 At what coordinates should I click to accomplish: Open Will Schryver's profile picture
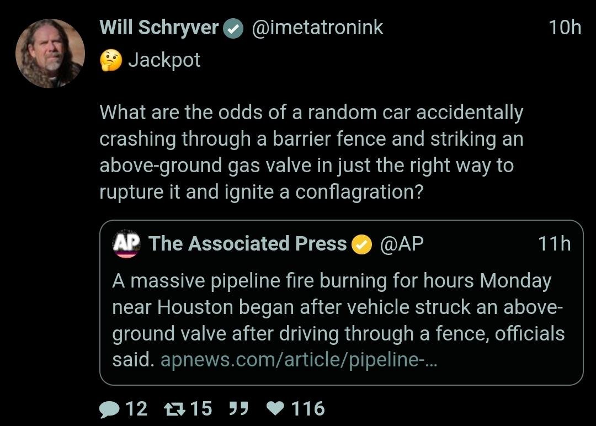pyautogui.click(x=50, y=54)
